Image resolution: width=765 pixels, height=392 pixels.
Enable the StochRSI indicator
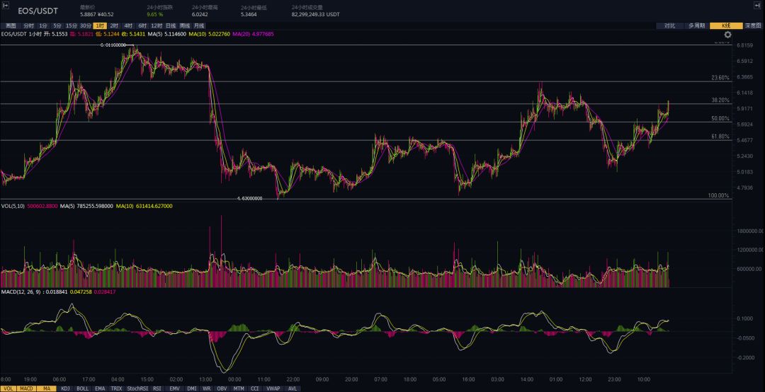coord(137,388)
